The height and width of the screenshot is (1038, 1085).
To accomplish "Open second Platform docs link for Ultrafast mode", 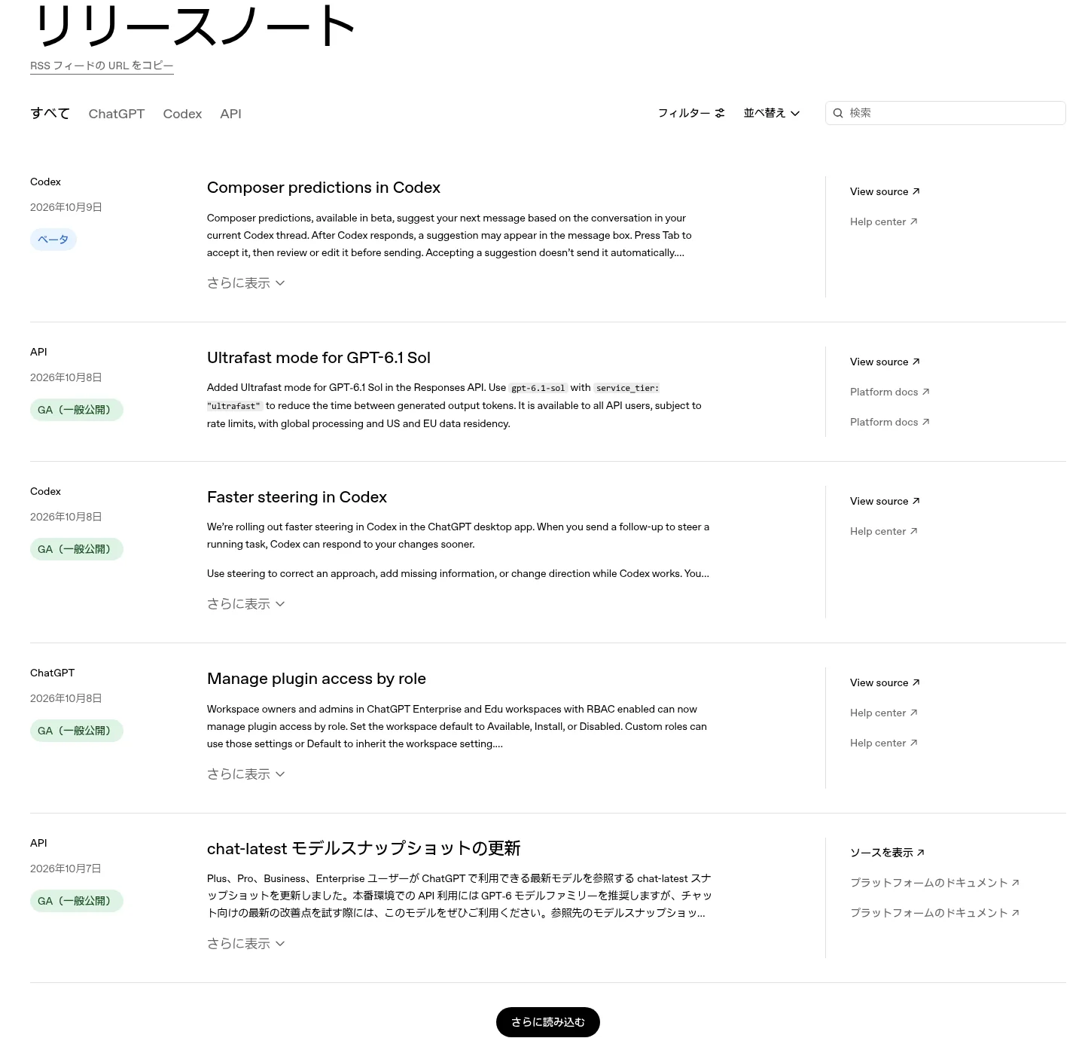I will tap(889, 422).
